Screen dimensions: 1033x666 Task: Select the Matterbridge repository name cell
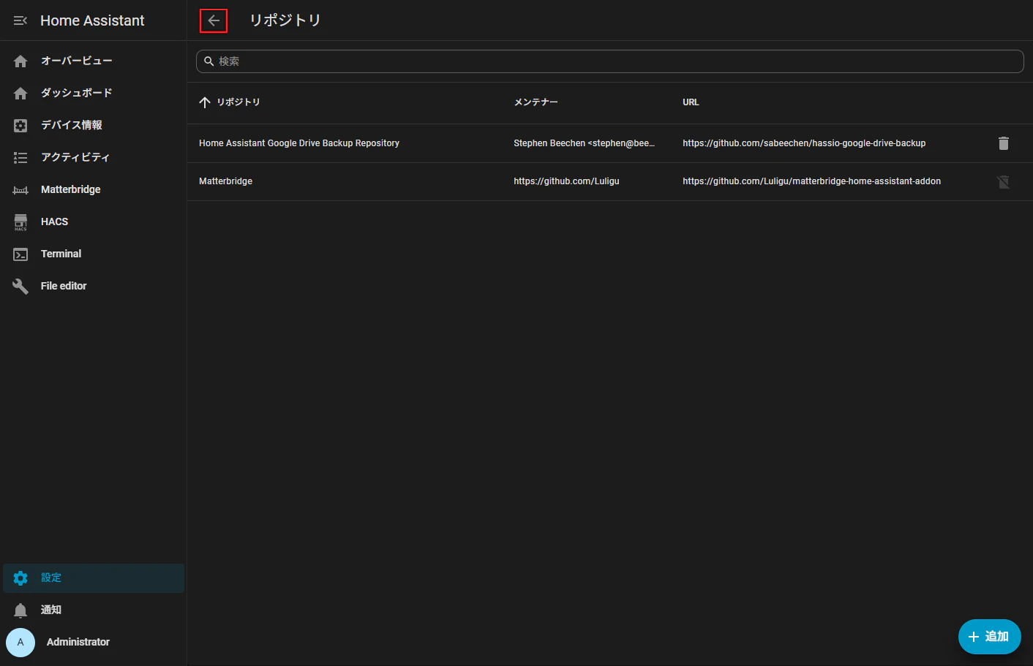(x=225, y=181)
